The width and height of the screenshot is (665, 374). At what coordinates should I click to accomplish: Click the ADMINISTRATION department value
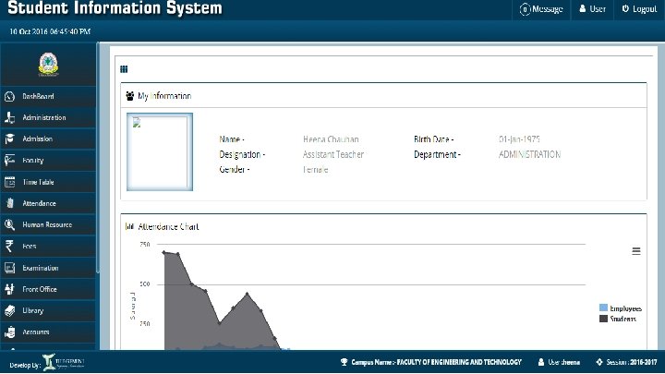[x=530, y=154]
